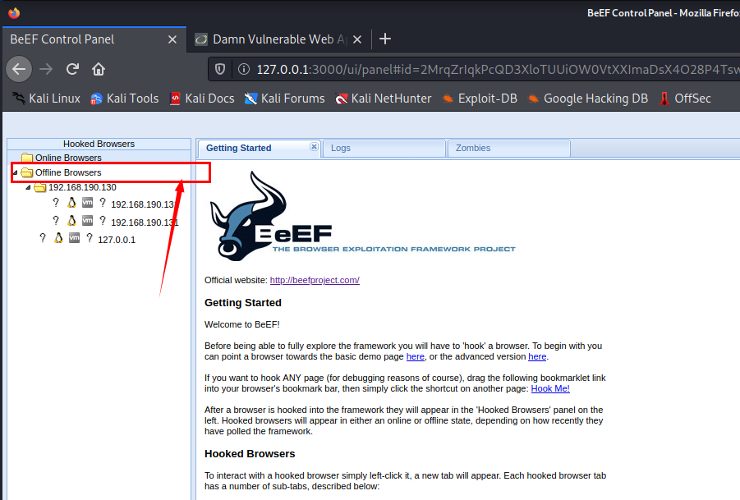Collapse the Offline Browsers tree node
The image size is (740, 500).
pyautogui.click(x=15, y=172)
